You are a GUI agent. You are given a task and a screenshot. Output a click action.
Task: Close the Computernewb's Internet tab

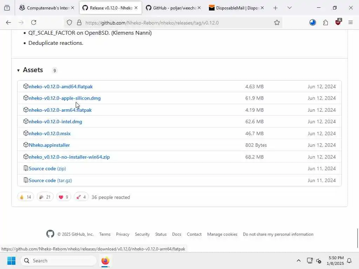pyautogui.click(x=73, y=8)
